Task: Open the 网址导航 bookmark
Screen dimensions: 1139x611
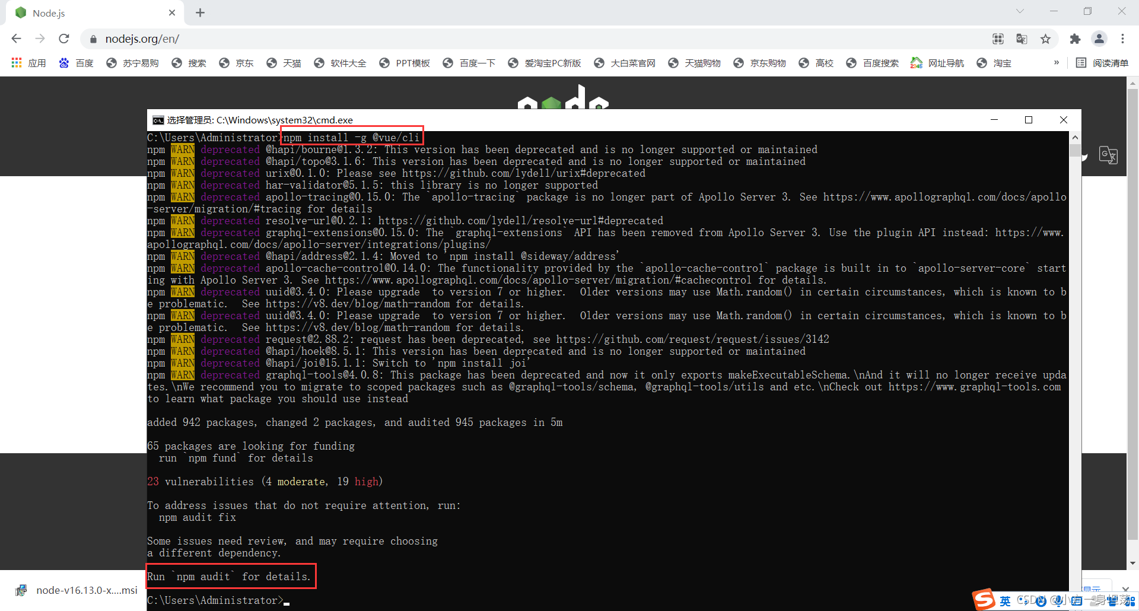Action: point(937,63)
